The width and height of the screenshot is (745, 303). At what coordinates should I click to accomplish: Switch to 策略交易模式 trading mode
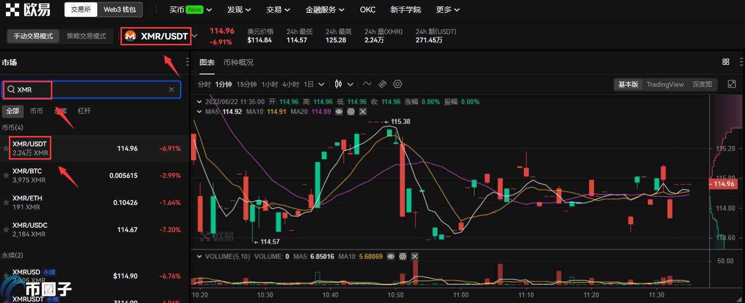86,36
